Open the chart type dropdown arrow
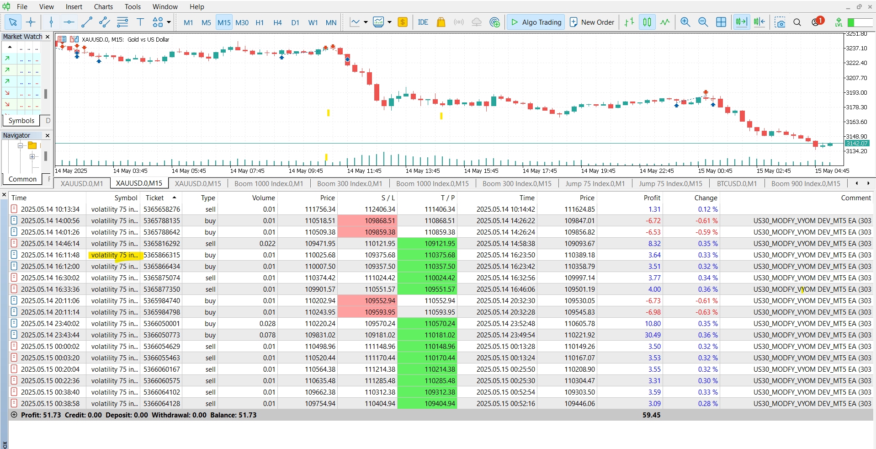The height and width of the screenshot is (449, 876). pyautogui.click(x=366, y=22)
